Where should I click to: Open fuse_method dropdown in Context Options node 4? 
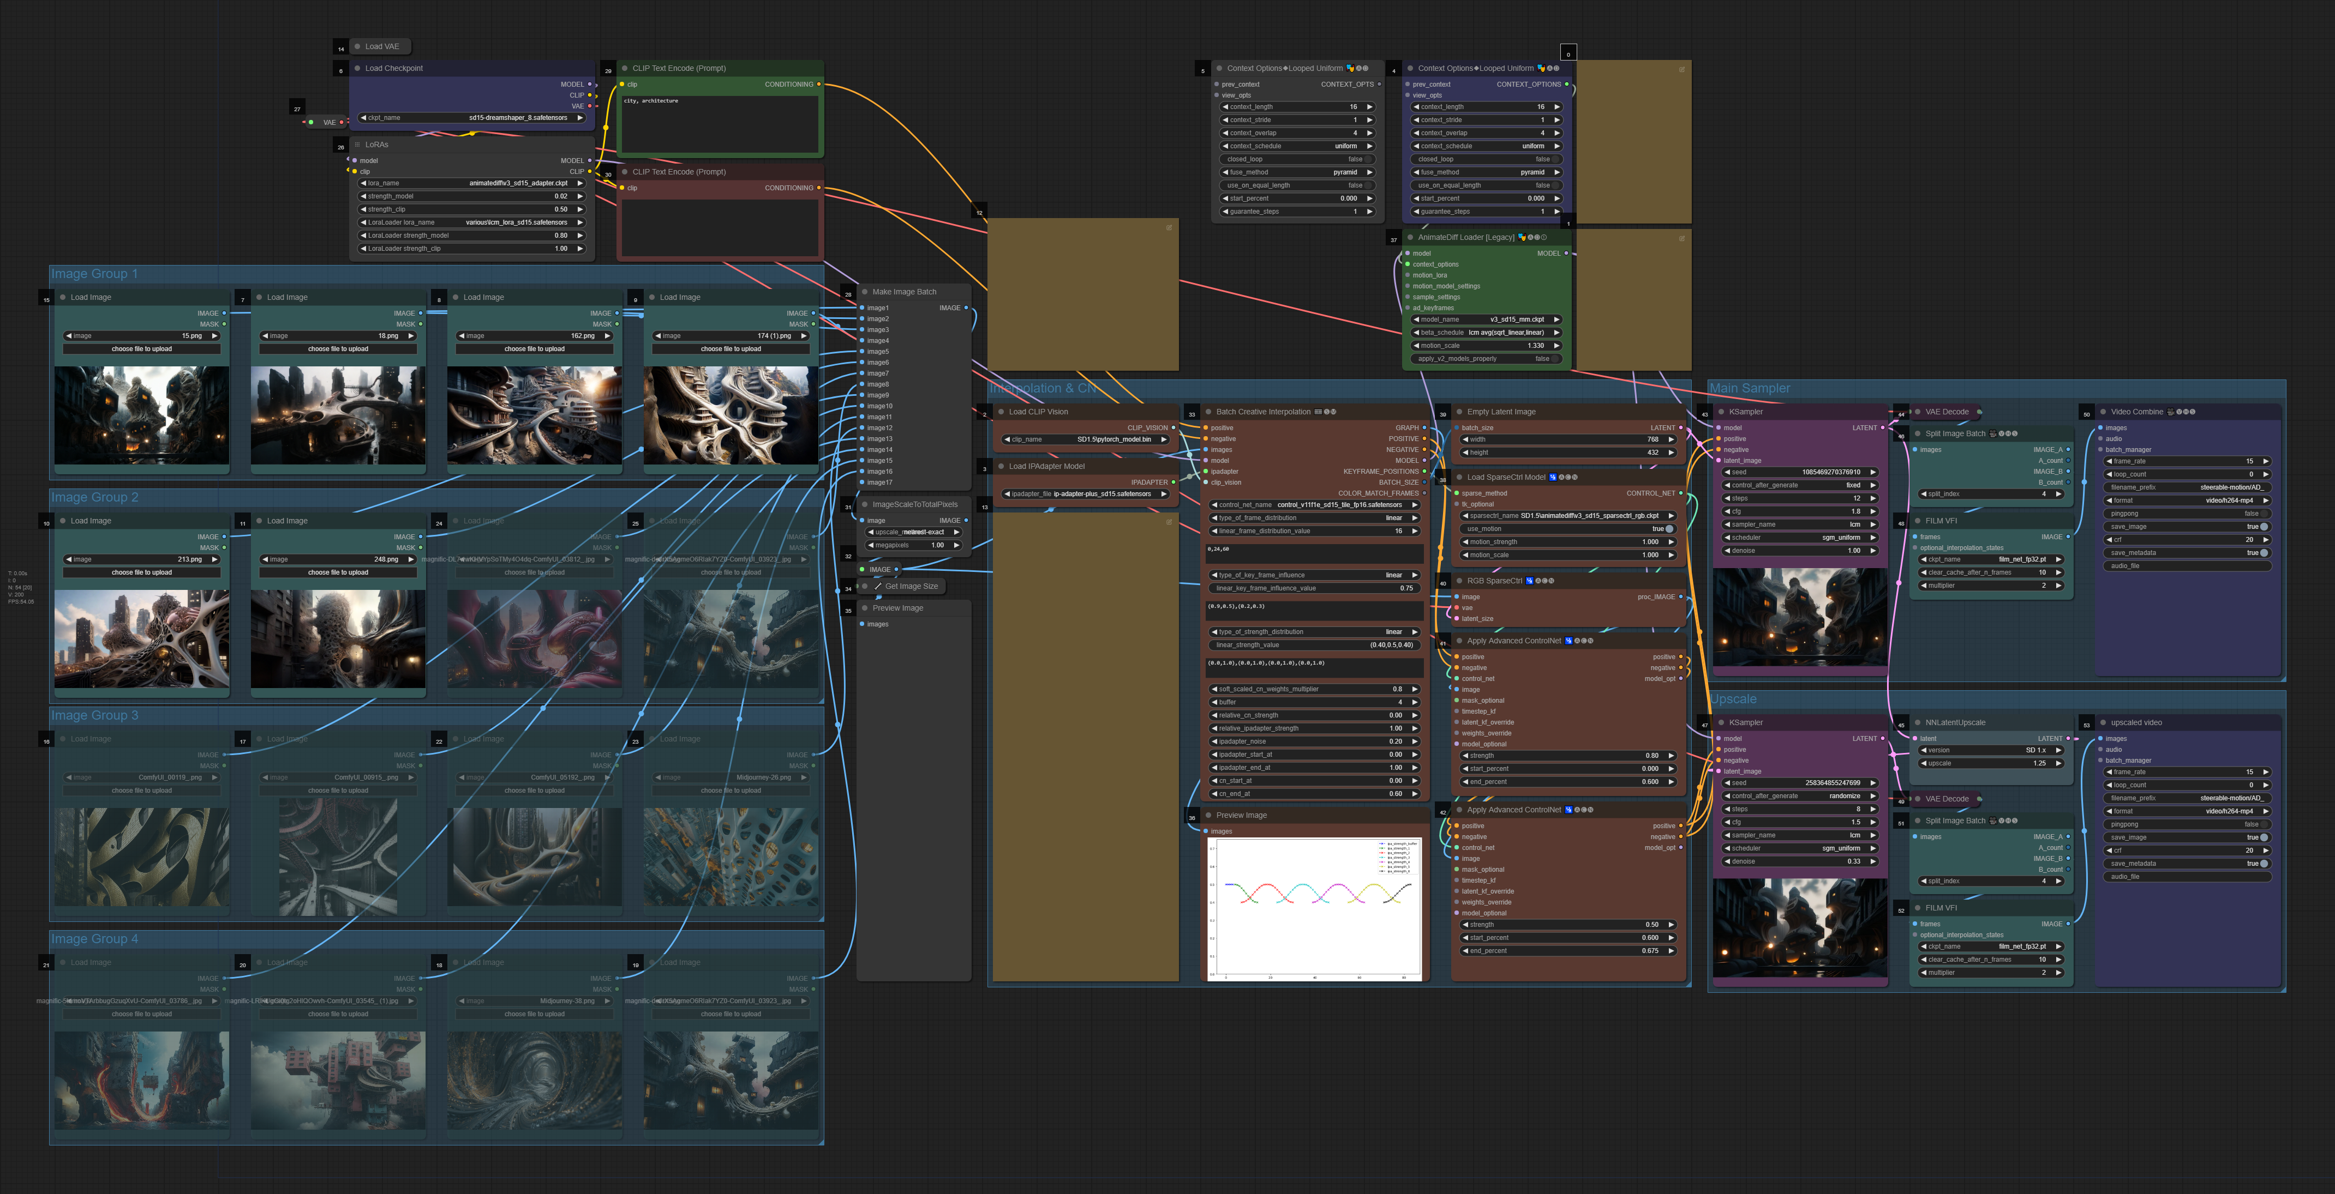click(1487, 172)
